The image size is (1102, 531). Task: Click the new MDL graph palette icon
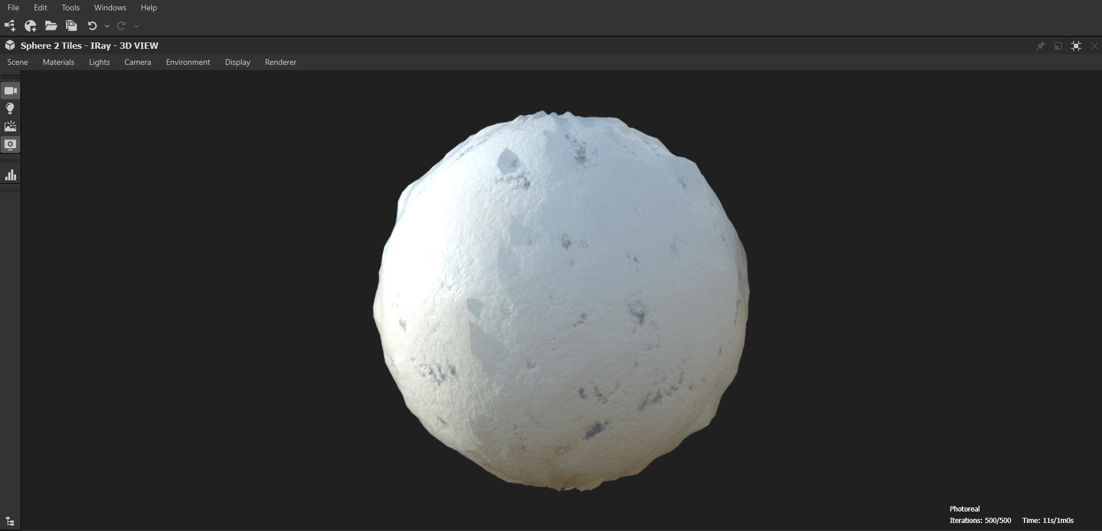coord(30,25)
